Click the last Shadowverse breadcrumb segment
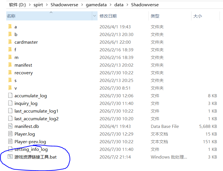The width and height of the screenshot is (223, 171). (x=145, y=5)
